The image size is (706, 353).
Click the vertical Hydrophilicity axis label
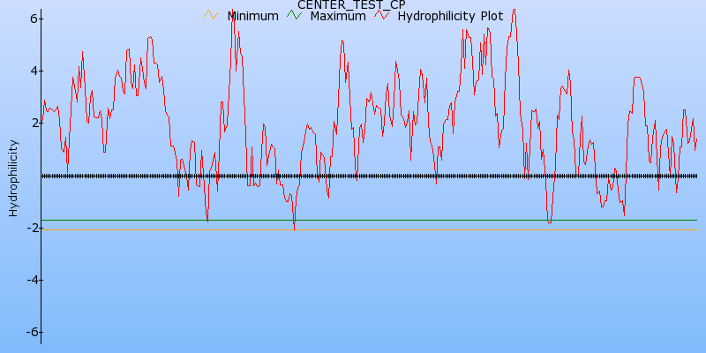(x=13, y=177)
